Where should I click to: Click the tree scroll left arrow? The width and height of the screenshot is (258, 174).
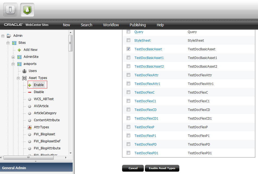point(1,157)
